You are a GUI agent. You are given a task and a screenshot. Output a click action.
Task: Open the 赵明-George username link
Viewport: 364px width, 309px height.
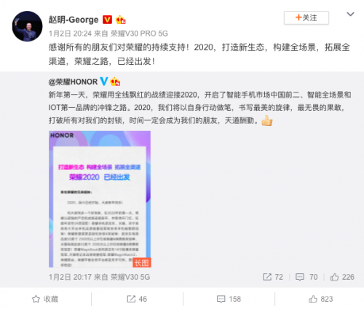coord(74,20)
